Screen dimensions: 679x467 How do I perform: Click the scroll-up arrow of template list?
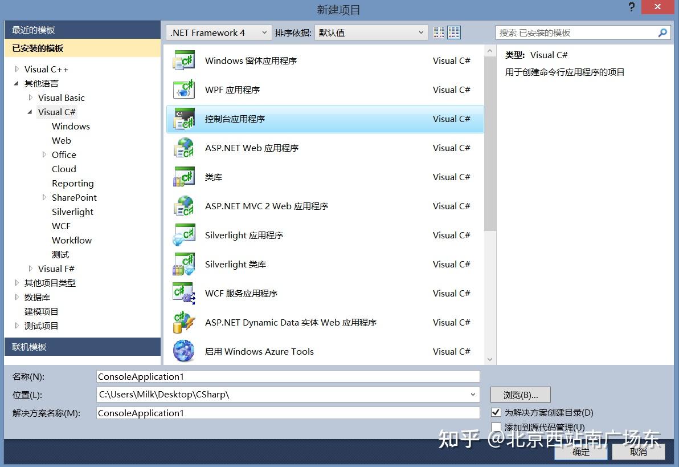(x=490, y=51)
